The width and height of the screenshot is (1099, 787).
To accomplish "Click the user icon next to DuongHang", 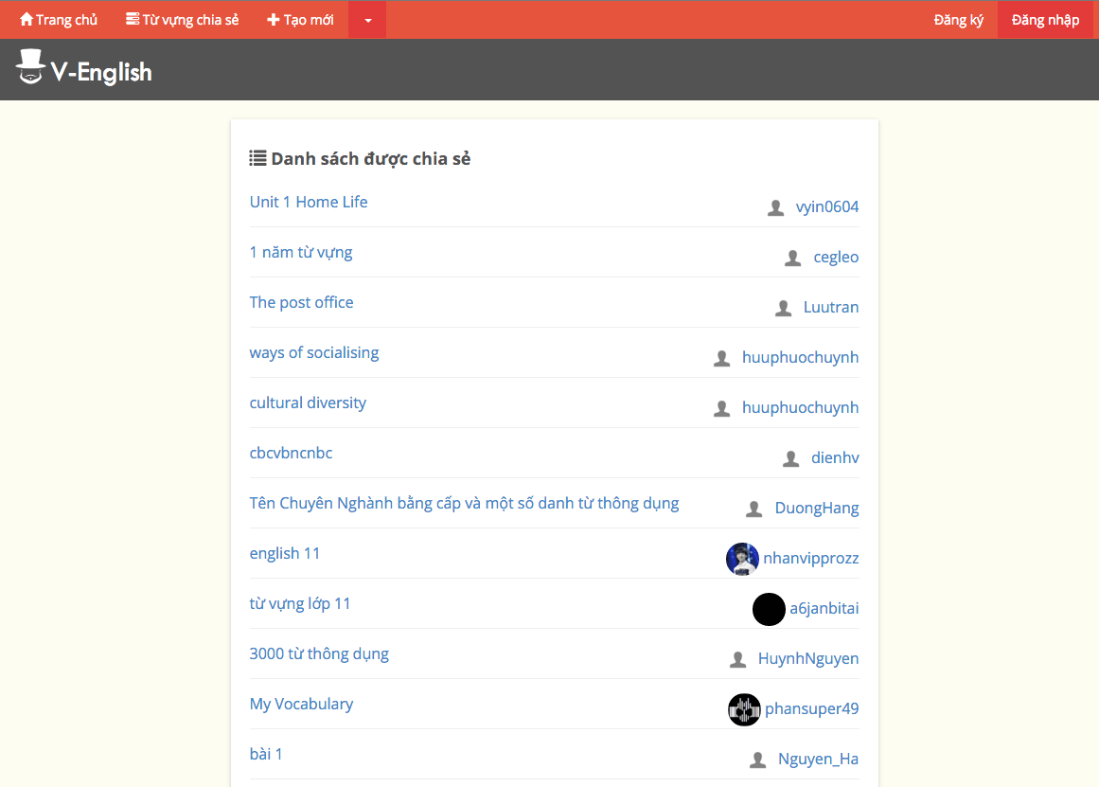I will [754, 509].
